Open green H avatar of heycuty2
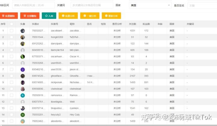Screen dimensions: 217x126 [23, 115]
